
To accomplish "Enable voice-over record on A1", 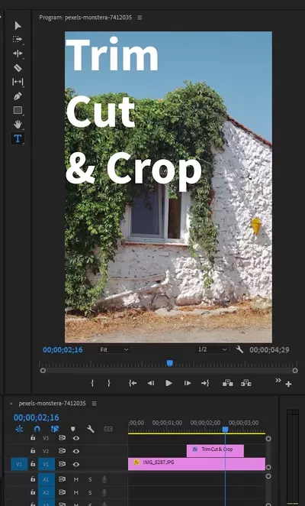I will point(104,479).
